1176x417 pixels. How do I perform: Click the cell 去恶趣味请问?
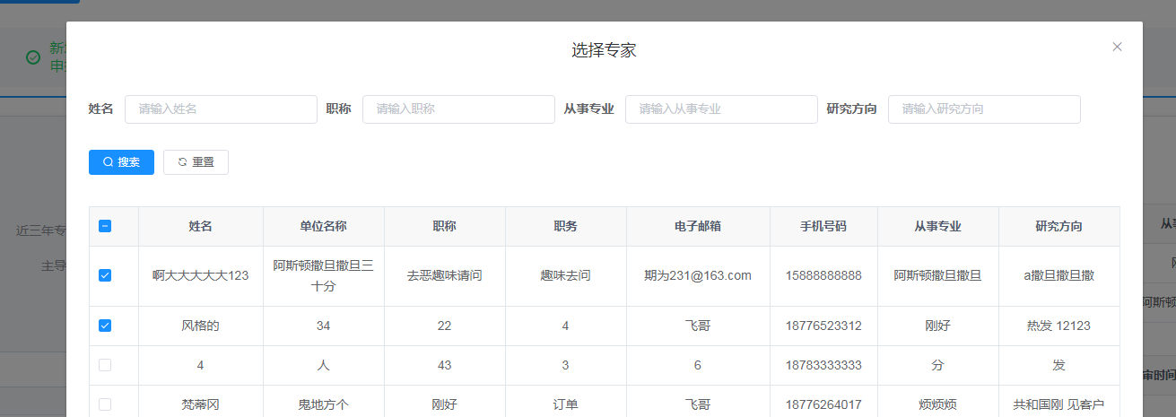pos(444,276)
